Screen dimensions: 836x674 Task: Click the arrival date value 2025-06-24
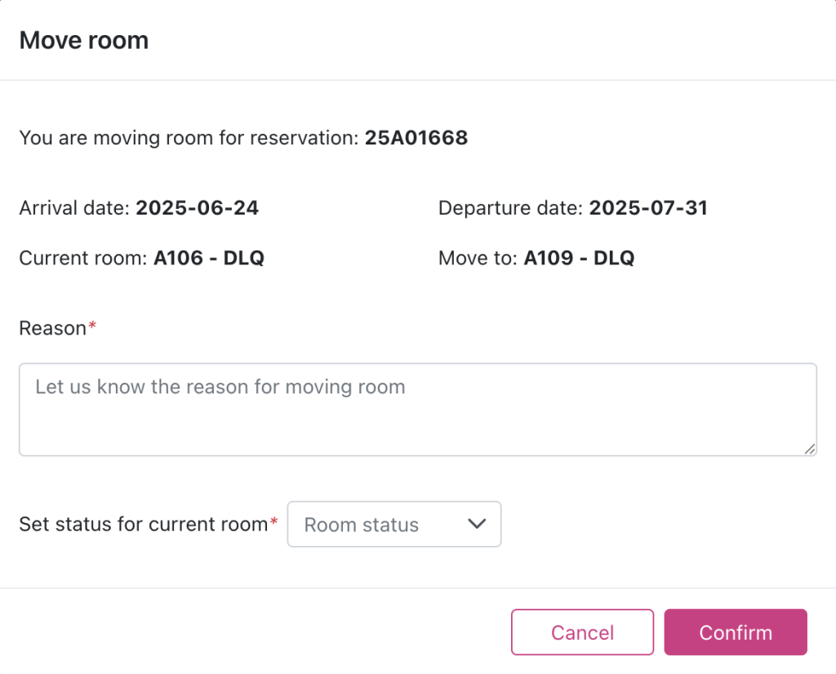click(197, 208)
